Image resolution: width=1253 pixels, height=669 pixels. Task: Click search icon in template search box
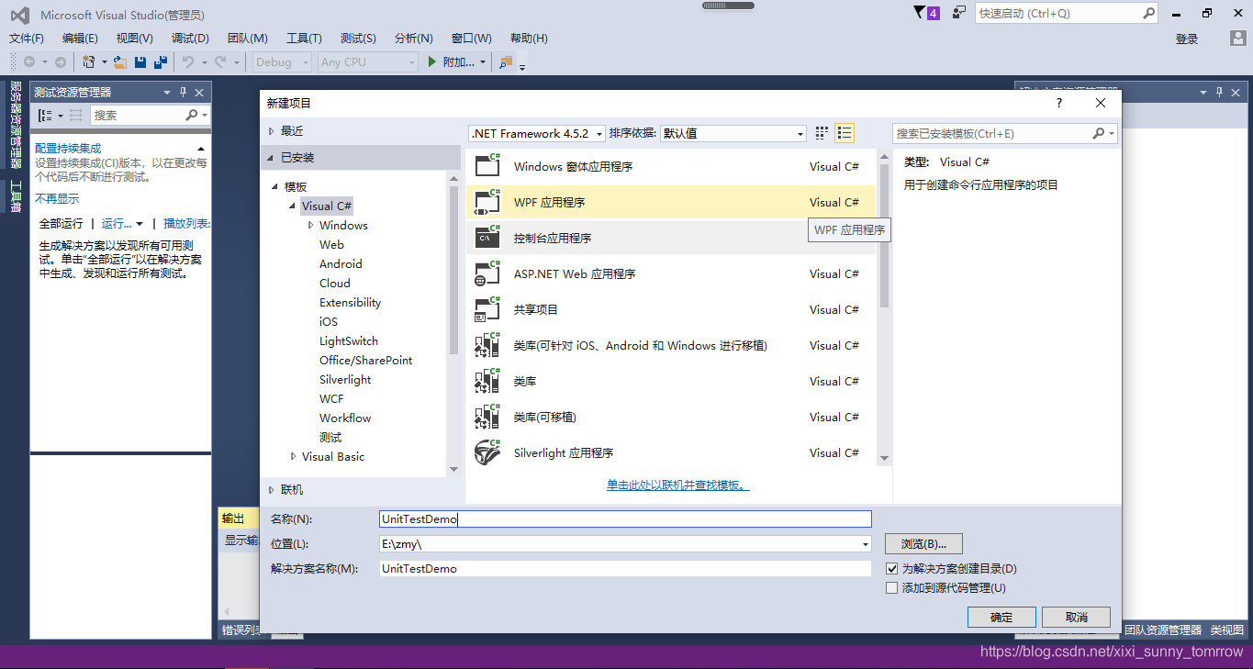click(1098, 133)
